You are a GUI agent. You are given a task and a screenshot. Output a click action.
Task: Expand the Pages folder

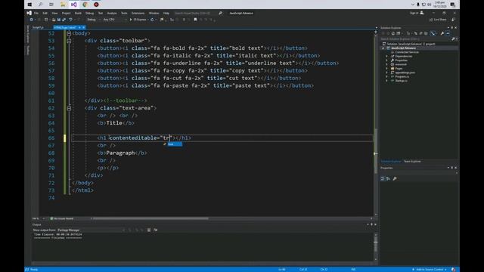[386, 69]
